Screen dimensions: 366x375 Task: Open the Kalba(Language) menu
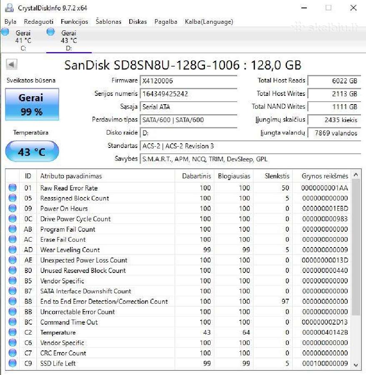pos(209,22)
